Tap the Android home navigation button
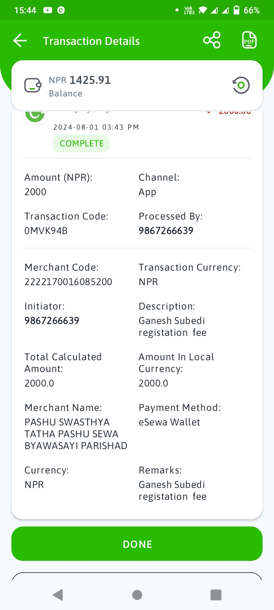 point(137,595)
